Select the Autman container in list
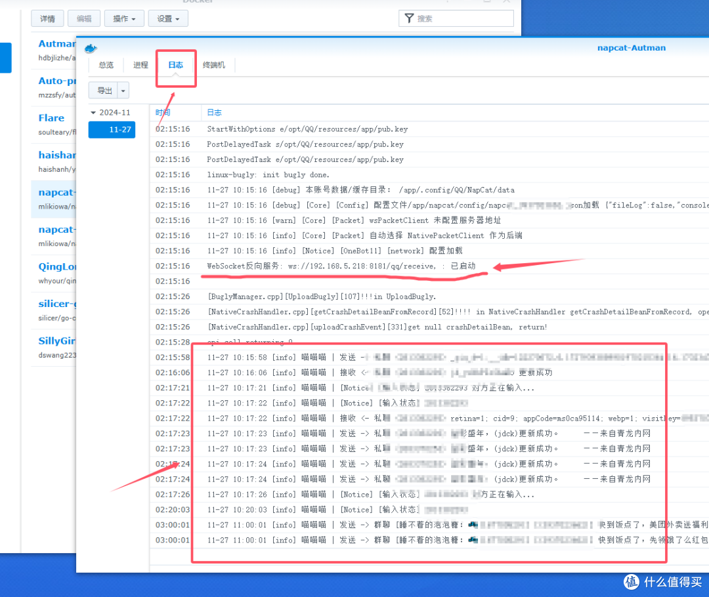This screenshot has width=709, height=597. [53, 50]
